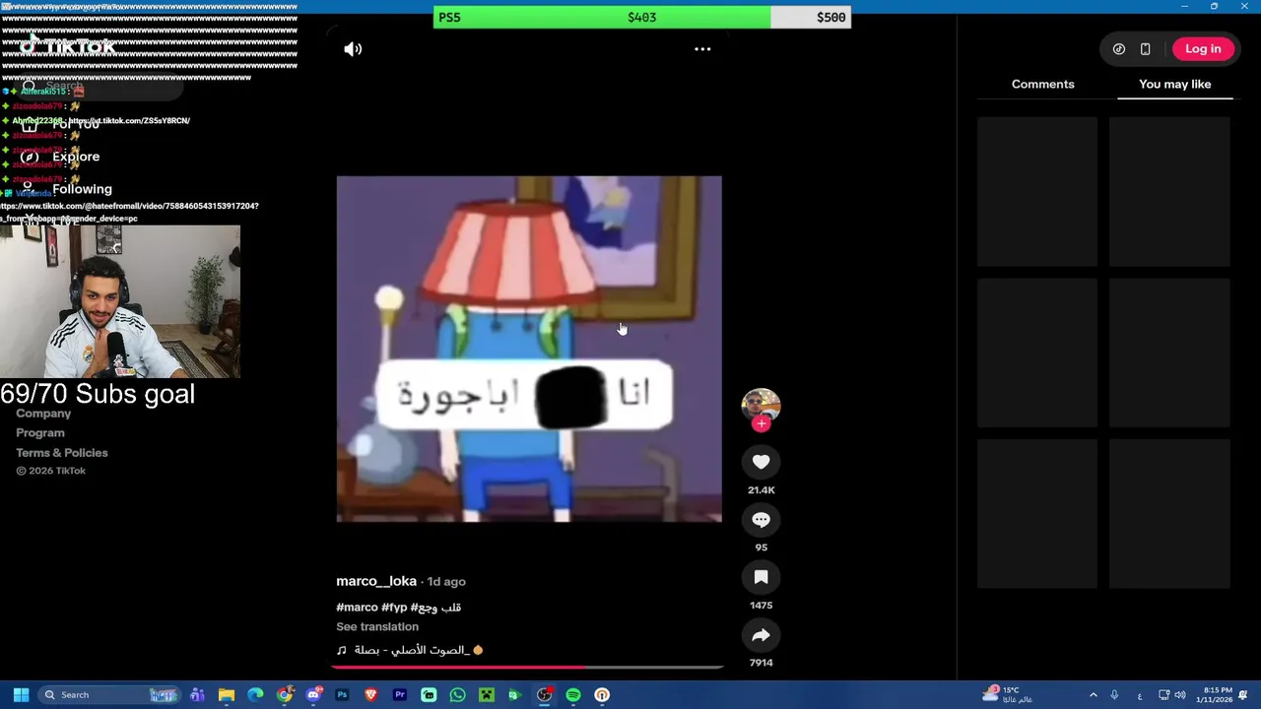
Task: Follow creator with red plus badge
Action: point(761,424)
